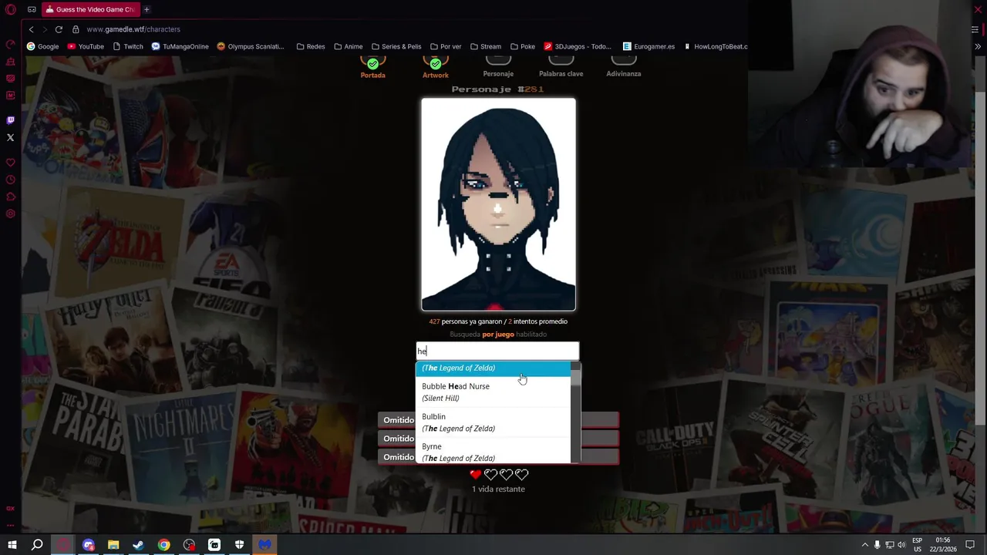
Task: Open the Eurogamer.es bookmark
Action: point(648,46)
